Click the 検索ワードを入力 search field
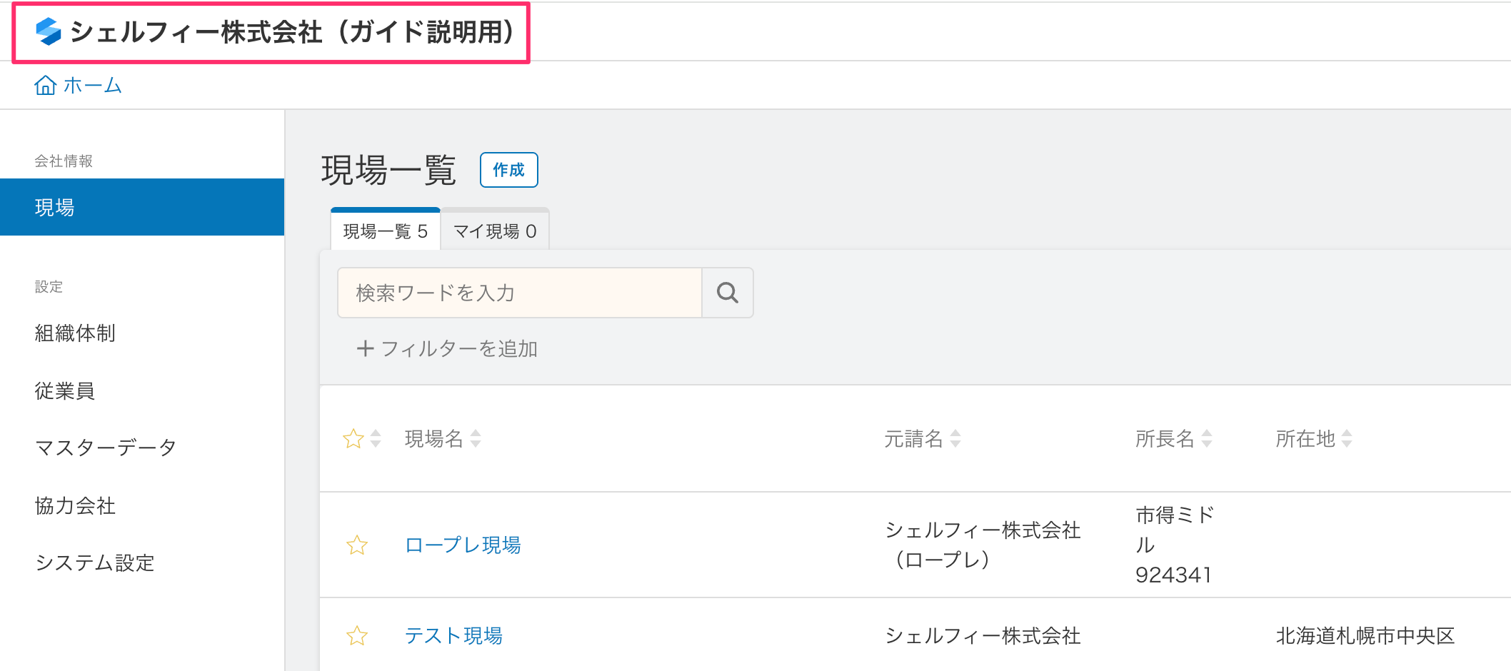Image resolution: width=1511 pixels, height=671 pixels. click(519, 293)
